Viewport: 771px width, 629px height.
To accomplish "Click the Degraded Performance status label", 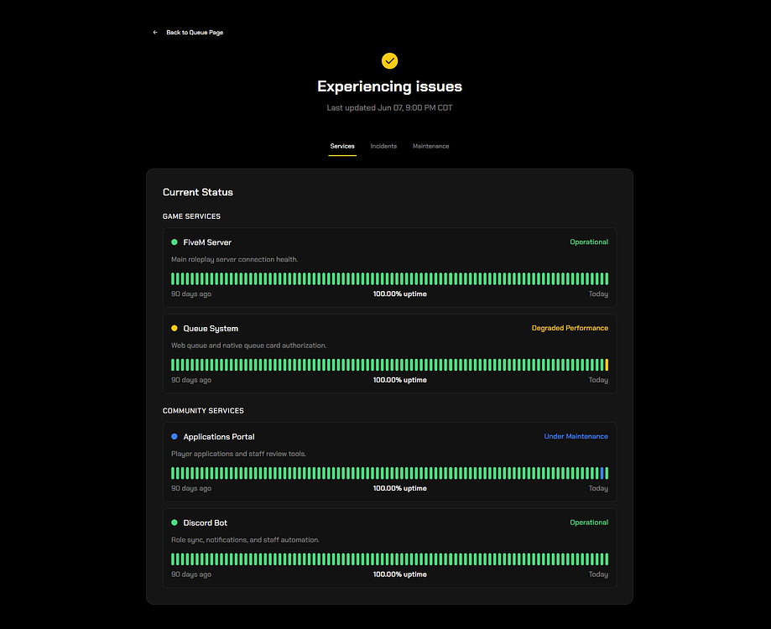I will (570, 328).
